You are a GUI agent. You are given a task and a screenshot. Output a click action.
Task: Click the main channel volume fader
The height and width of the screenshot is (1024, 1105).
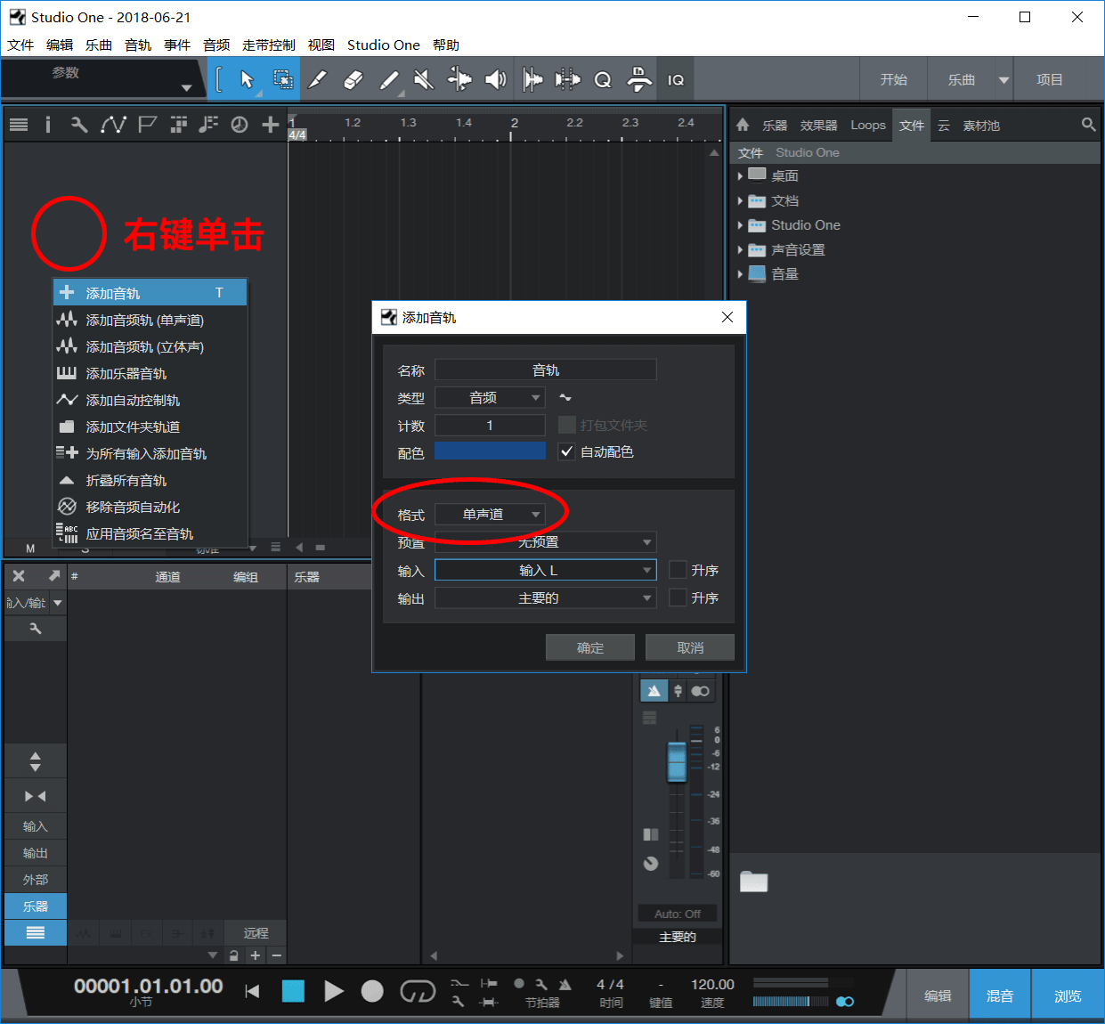677,760
